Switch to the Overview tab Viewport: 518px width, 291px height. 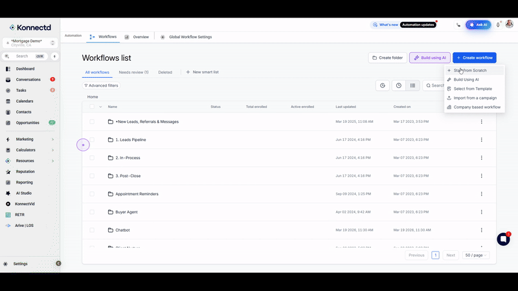(137, 37)
